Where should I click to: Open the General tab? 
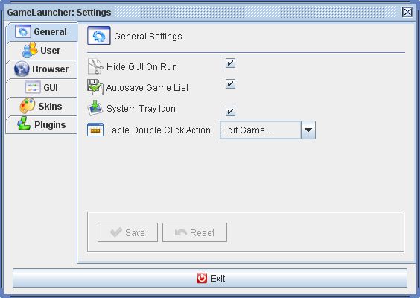(x=42, y=32)
